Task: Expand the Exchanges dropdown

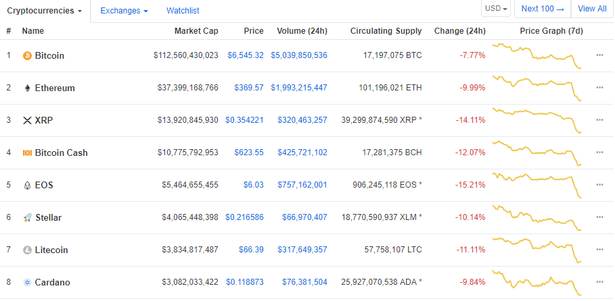Action: 124,11
